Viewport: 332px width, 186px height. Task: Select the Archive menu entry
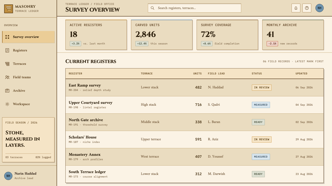pyautogui.click(x=28, y=91)
